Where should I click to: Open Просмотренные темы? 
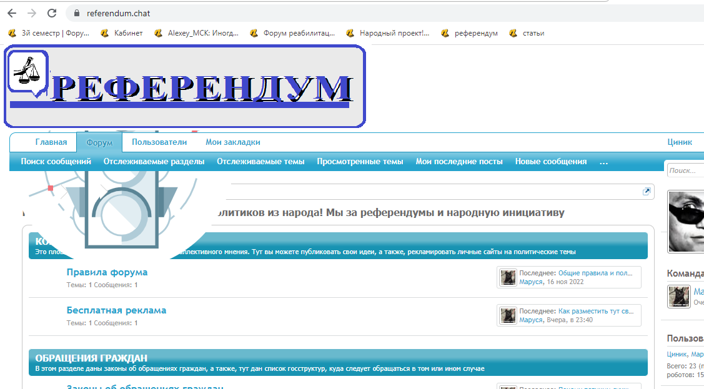(360, 162)
